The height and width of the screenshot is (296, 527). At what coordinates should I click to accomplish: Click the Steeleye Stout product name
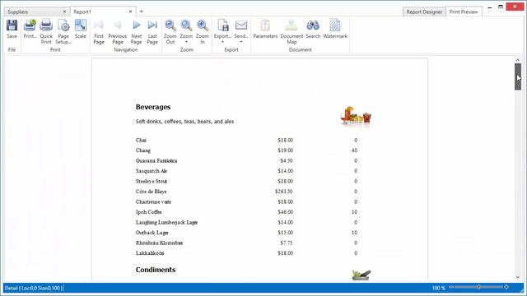[152, 181]
